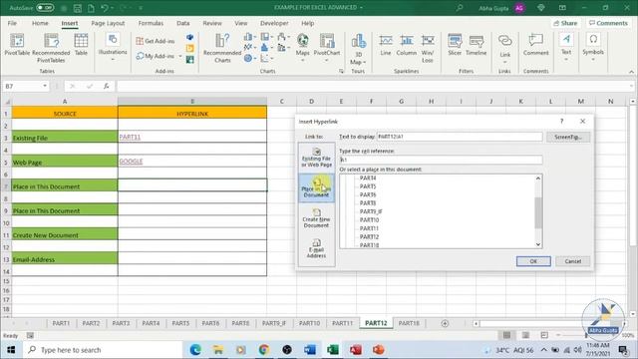Switch to the Home tab
Screen dimensions: 638x359
40,23
